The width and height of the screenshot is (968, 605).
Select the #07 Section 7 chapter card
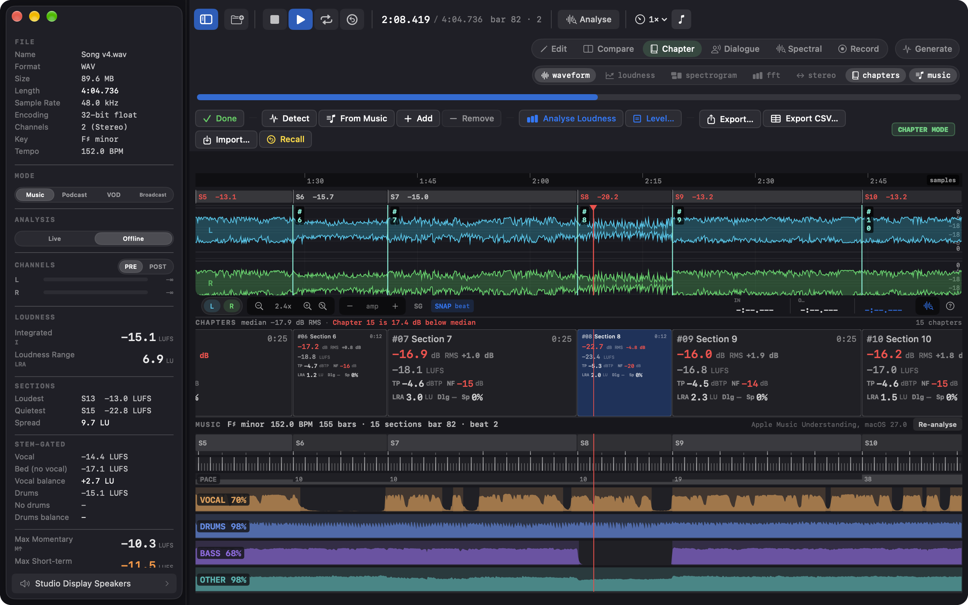(482, 372)
